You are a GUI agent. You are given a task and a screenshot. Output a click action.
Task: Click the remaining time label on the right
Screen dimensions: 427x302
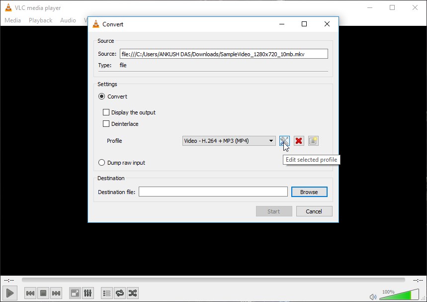(x=418, y=280)
